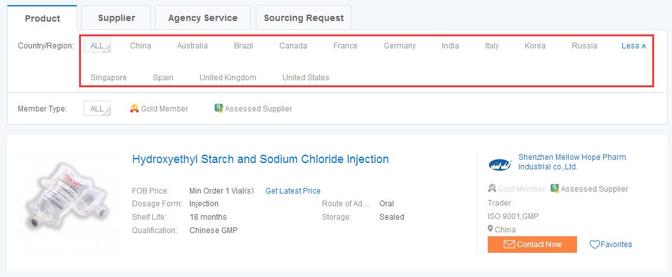
Task: Filter results by China region
Action: coord(140,46)
